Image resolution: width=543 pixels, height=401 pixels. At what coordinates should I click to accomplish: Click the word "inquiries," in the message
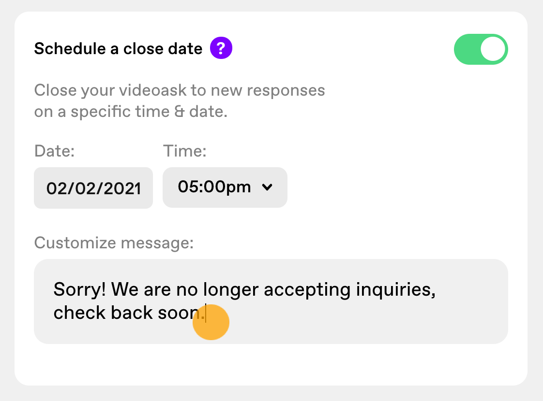[396, 290]
